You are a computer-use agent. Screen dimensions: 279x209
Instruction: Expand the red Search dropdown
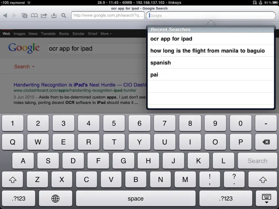tap(24, 67)
